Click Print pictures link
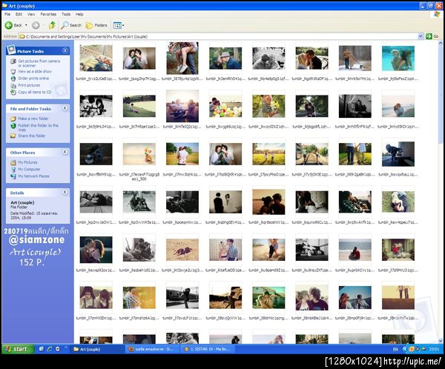Image resolution: width=445 pixels, height=369 pixels. click(29, 85)
